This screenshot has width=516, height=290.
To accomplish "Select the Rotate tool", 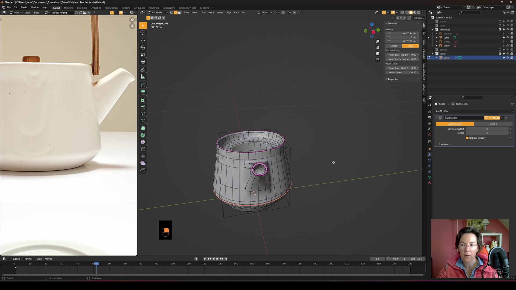I will click(143, 48).
